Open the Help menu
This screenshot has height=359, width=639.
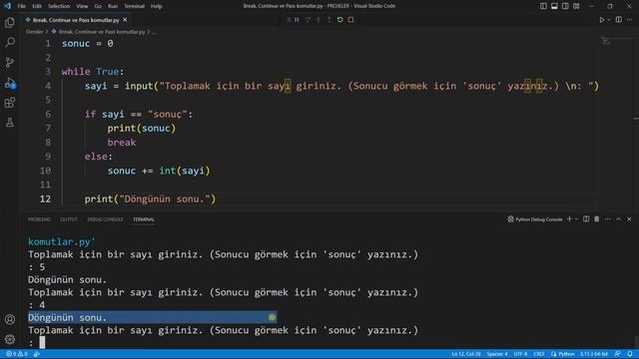point(157,6)
